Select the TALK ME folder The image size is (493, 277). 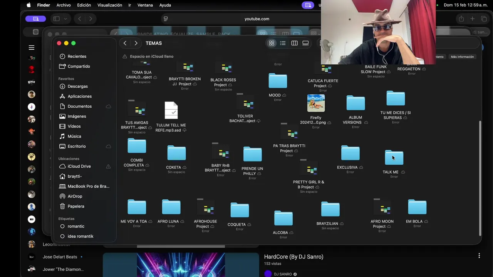[394, 157]
